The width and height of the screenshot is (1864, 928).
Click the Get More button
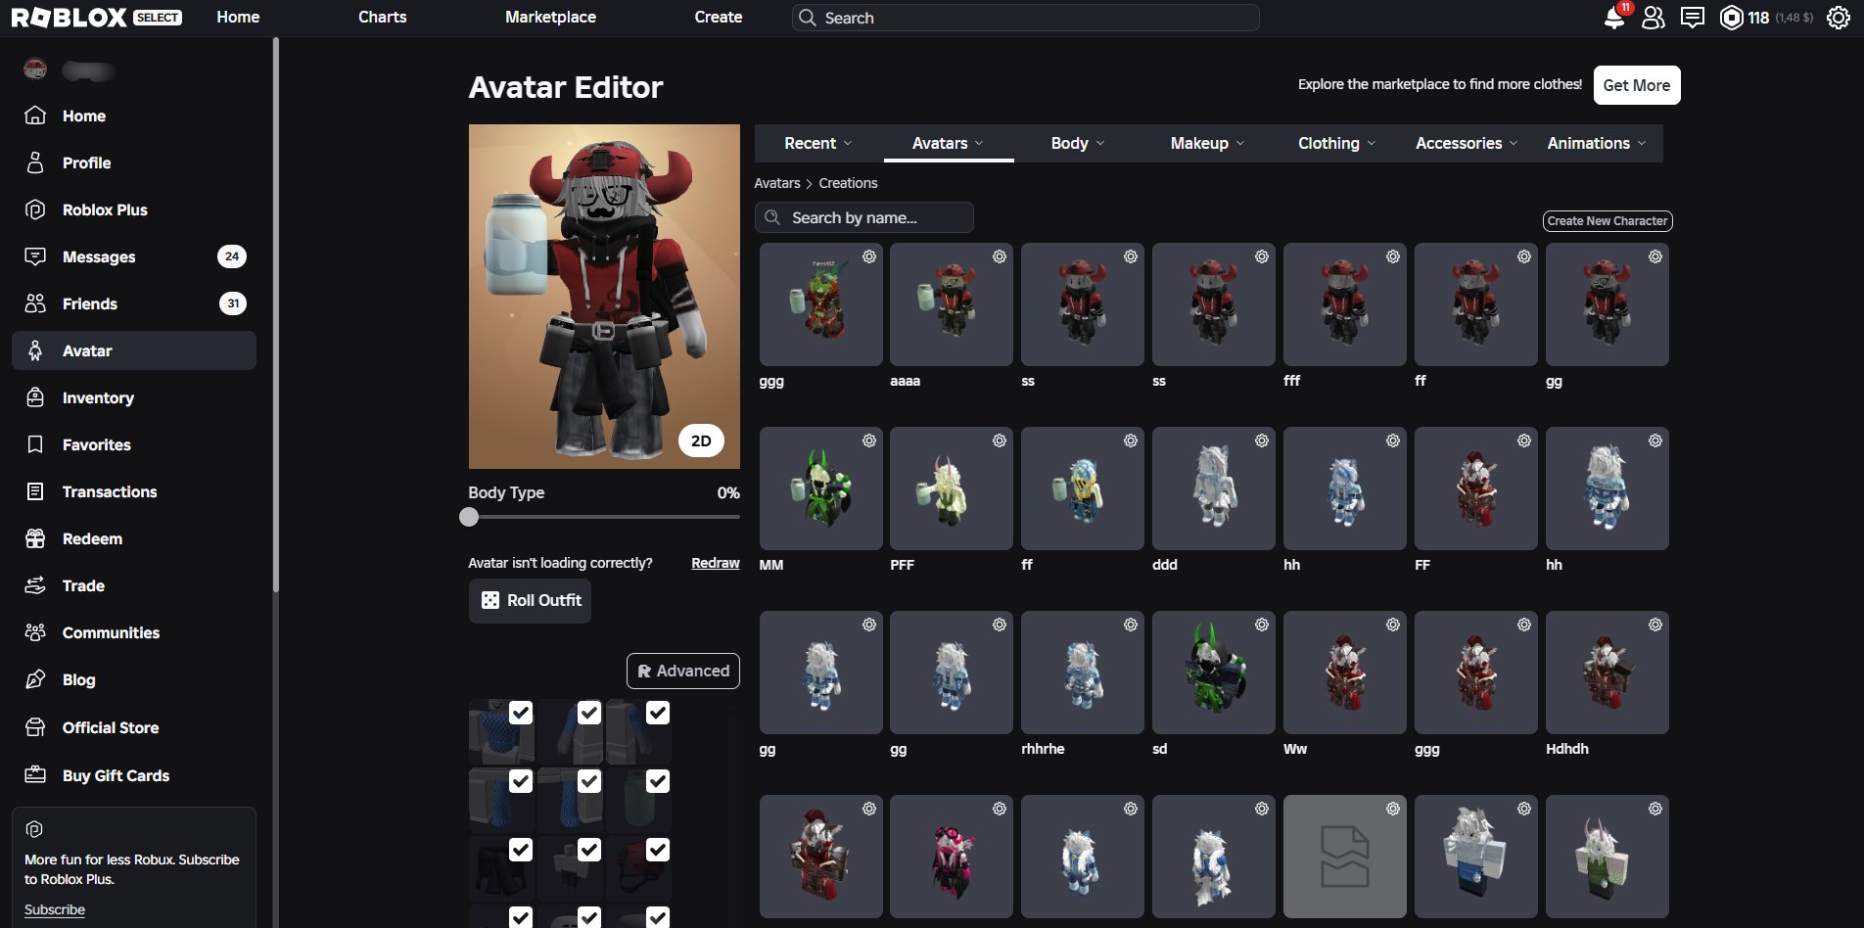pyautogui.click(x=1637, y=85)
